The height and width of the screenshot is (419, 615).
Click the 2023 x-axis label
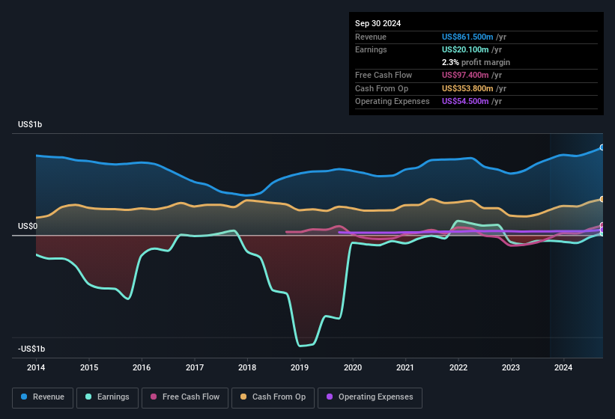tap(511, 367)
